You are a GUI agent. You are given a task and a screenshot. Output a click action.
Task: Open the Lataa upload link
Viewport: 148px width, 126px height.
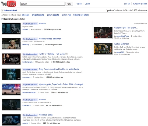click(87, 4)
